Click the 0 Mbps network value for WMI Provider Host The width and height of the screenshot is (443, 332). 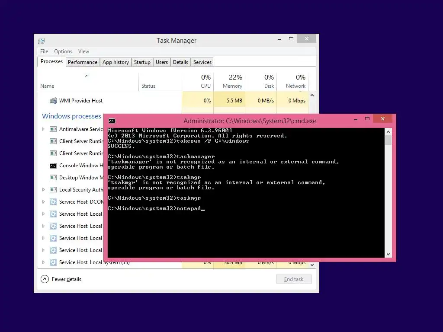coord(297,101)
